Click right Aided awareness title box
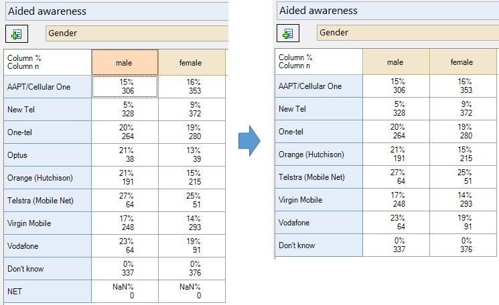Viewport: 499px width, 305px height. coord(388,11)
